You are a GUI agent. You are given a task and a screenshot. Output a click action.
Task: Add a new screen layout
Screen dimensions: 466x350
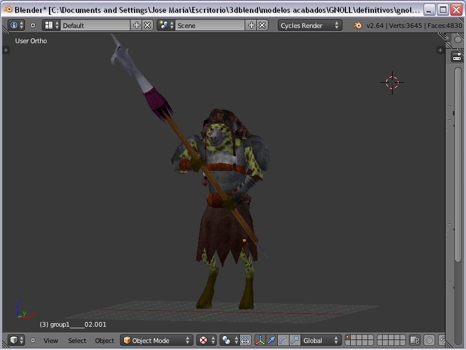click(137, 25)
